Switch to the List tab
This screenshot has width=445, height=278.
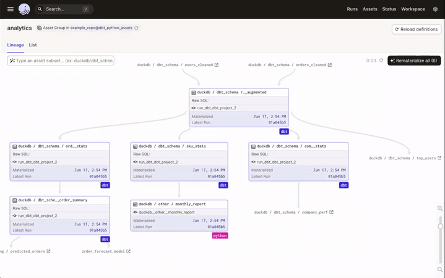tap(33, 44)
